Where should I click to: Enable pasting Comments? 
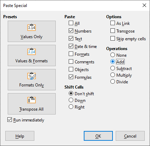click(x=71, y=62)
